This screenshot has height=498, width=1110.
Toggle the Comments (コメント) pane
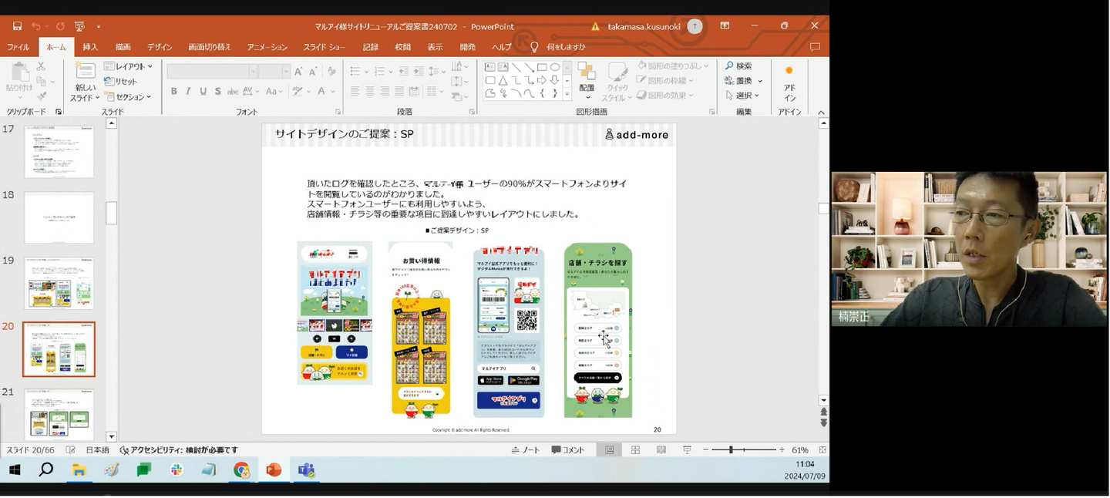point(568,450)
